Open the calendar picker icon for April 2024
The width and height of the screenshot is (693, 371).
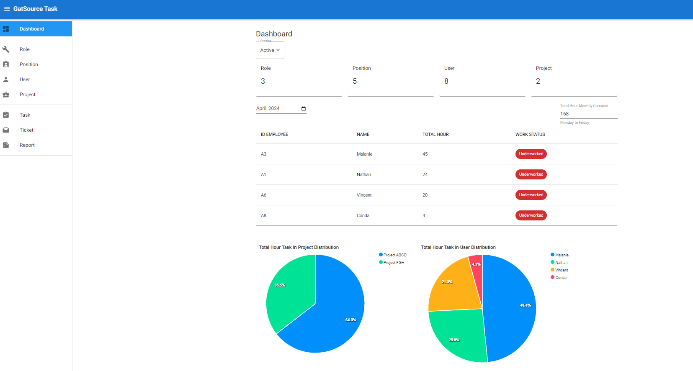304,108
